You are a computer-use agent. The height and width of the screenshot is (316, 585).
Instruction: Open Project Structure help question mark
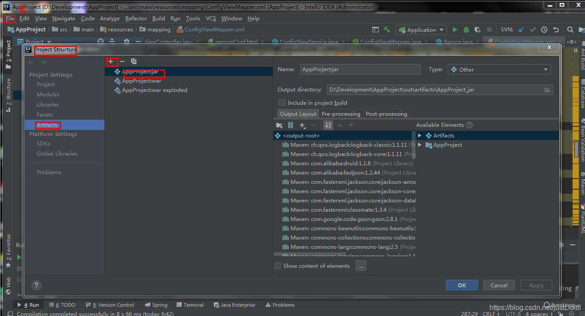37,285
